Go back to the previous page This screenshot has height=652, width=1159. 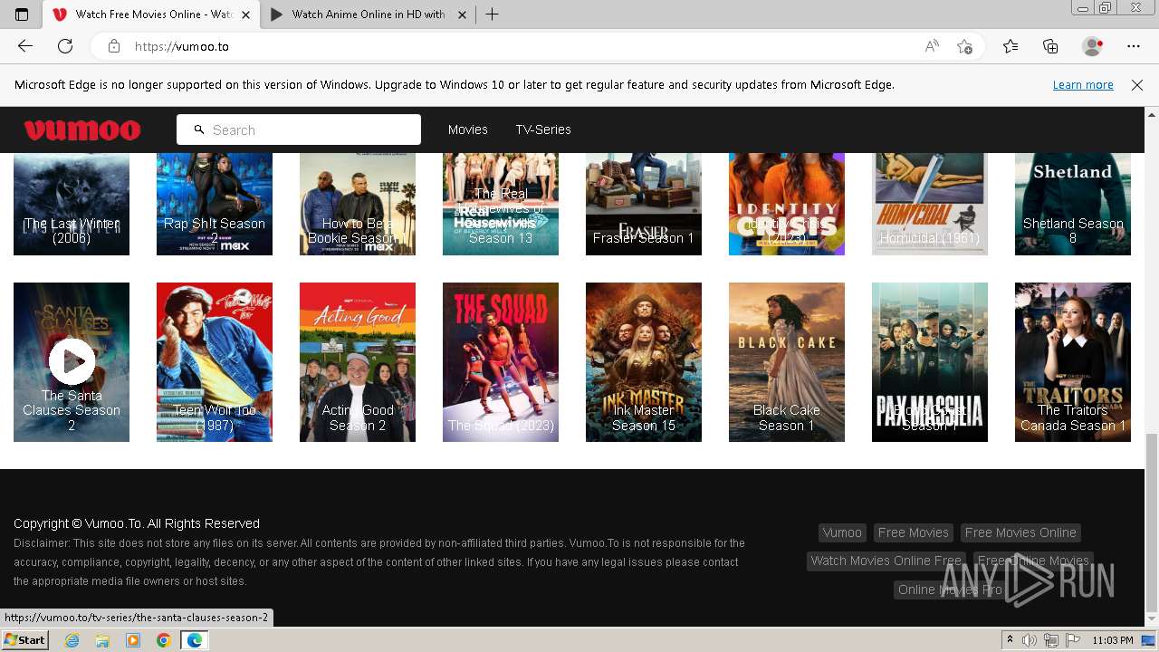click(25, 46)
